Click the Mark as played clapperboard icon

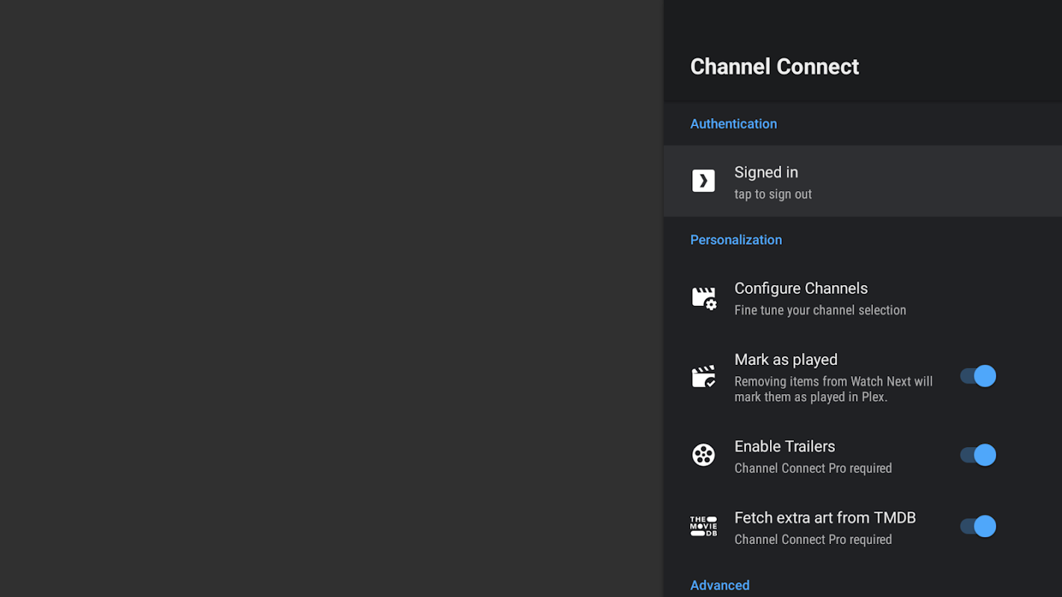point(704,376)
